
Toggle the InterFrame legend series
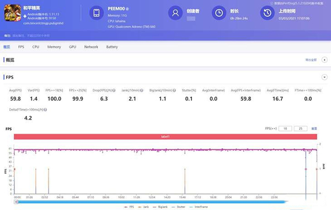[199, 207]
